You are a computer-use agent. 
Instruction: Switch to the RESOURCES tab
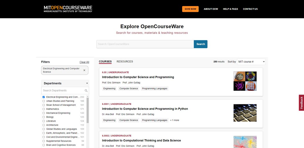(124, 61)
